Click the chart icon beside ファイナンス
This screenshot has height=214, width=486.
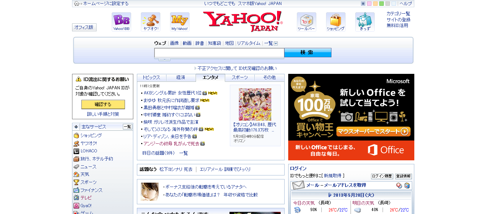point(76,190)
